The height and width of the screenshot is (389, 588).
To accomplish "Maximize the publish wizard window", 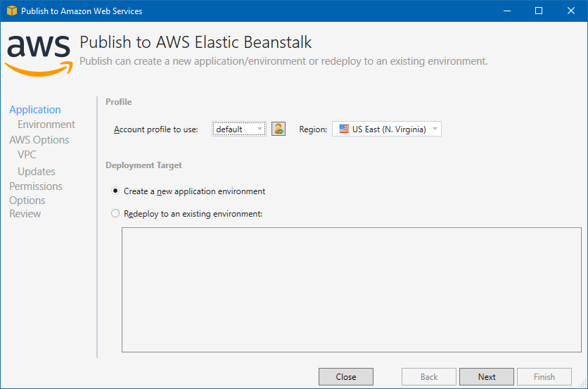I will 539,11.
